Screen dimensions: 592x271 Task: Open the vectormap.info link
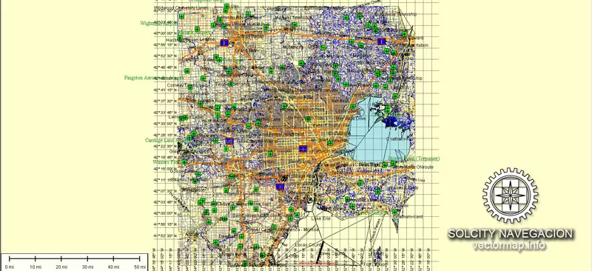point(508,245)
